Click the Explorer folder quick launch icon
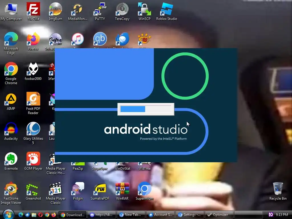Viewport: 292px width, 219px height. pyautogui.click(x=34, y=215)
